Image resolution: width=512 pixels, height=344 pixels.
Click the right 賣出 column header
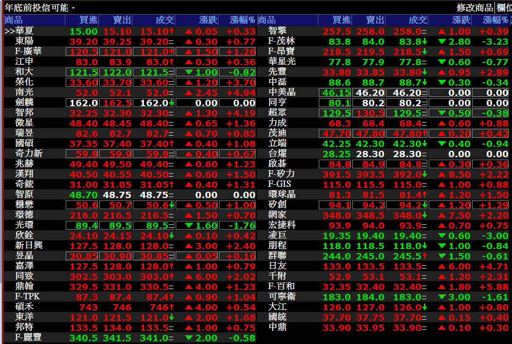tap(375, 20)
